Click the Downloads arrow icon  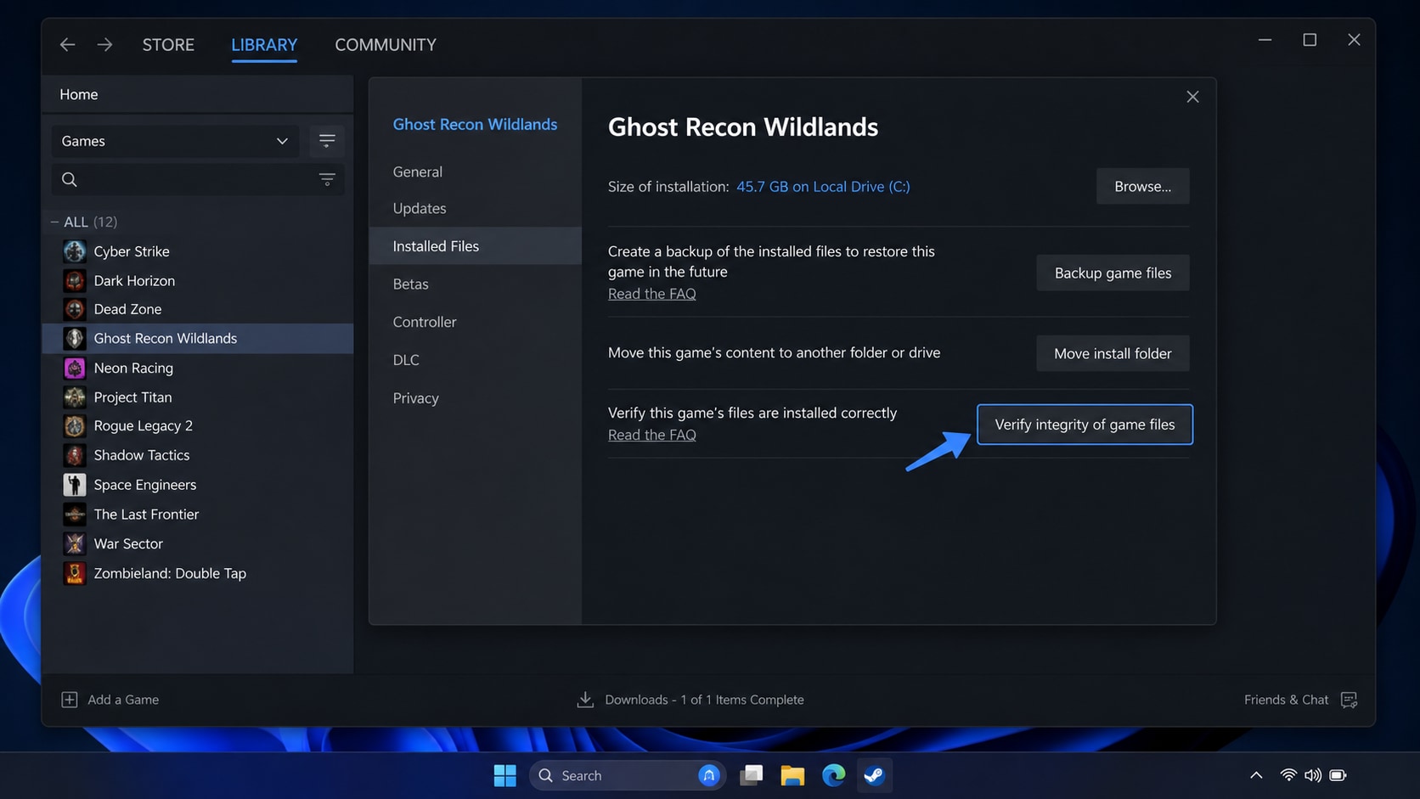coord(585,700)
